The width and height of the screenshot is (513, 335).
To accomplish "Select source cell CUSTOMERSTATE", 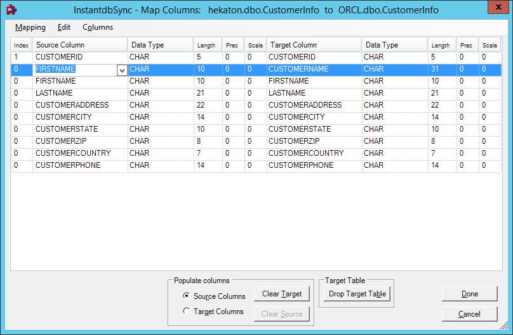I will click(80, 129).
